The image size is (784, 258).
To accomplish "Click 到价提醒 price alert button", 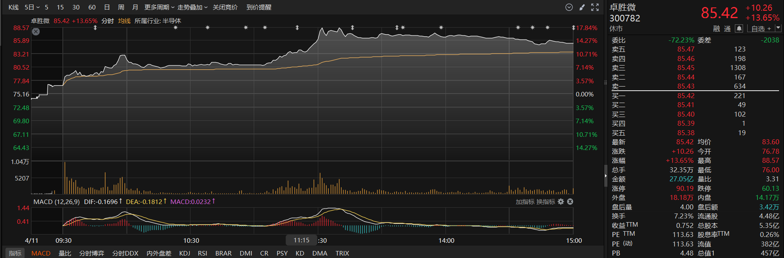I will pyautogui.click(x=259, y=7).
